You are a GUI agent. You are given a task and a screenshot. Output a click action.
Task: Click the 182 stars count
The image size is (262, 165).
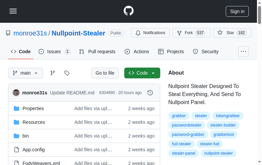[x=241, y=33]
